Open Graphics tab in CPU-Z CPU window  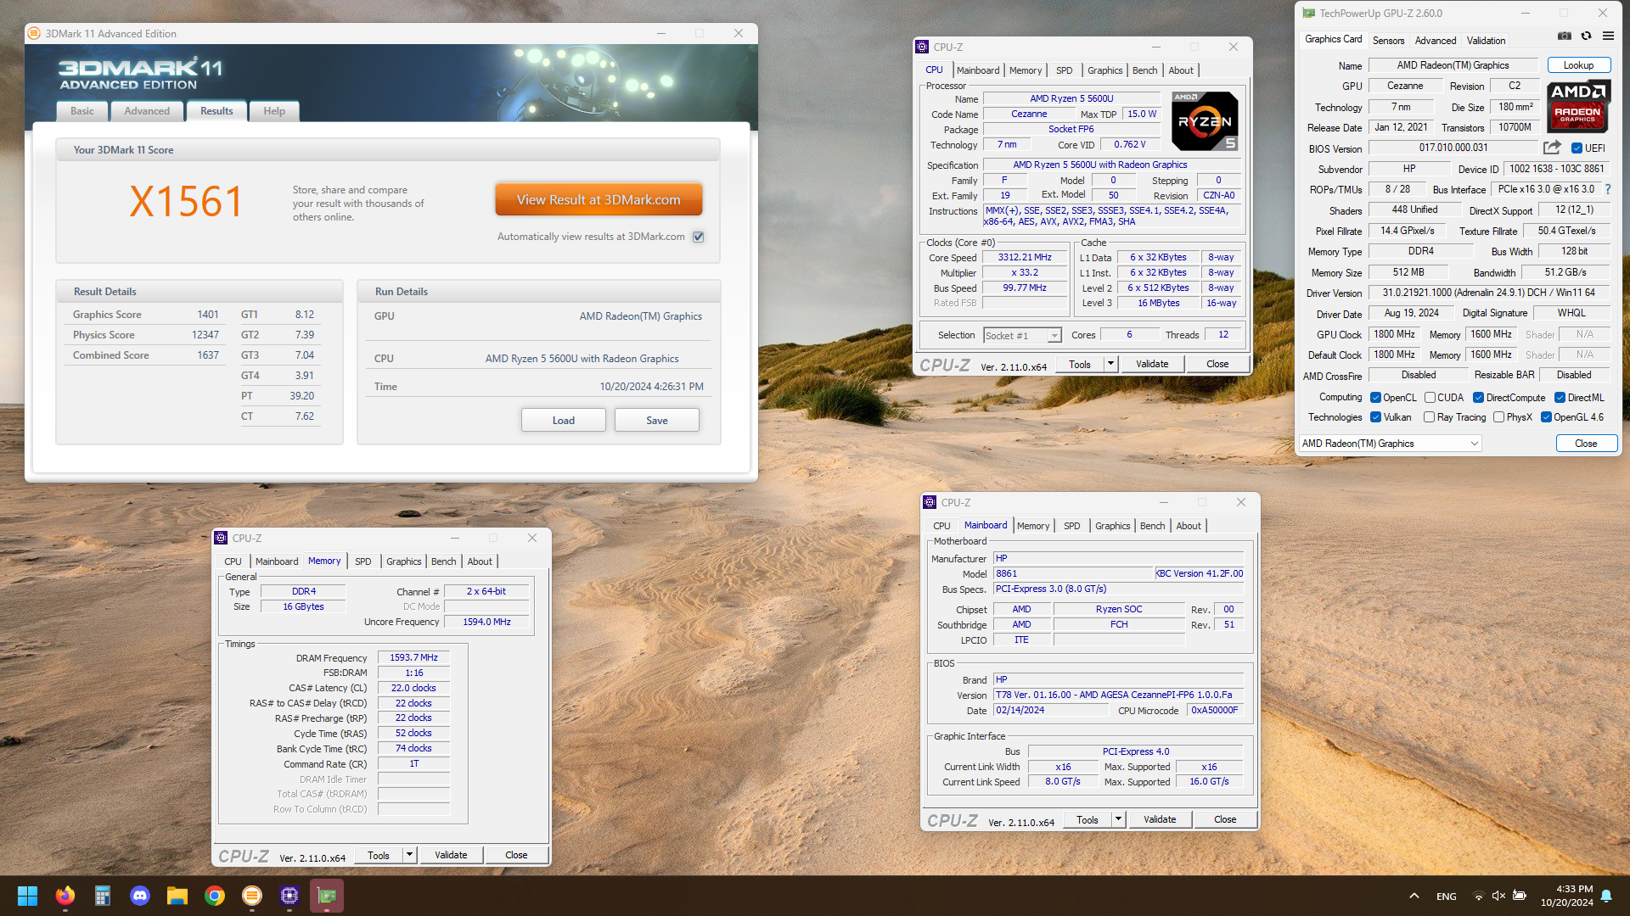point(1104,70)
